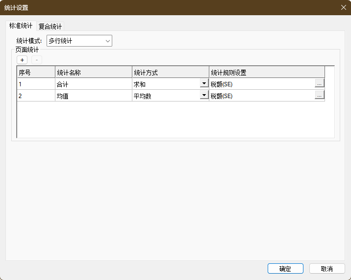The height and width of the screenshot is (280, 351).
Task: Open rule settings ellipsis for row 2
Action: [x=319, y=96]
